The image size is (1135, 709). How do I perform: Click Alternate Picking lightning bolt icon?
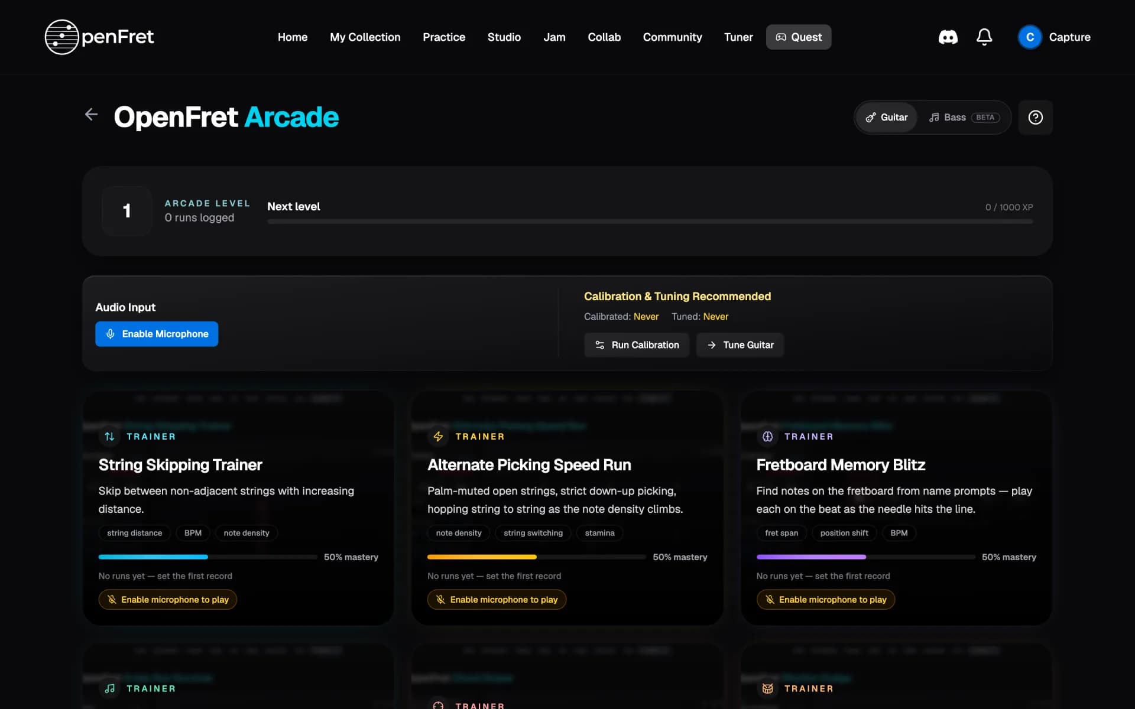(x=438, y=437)
